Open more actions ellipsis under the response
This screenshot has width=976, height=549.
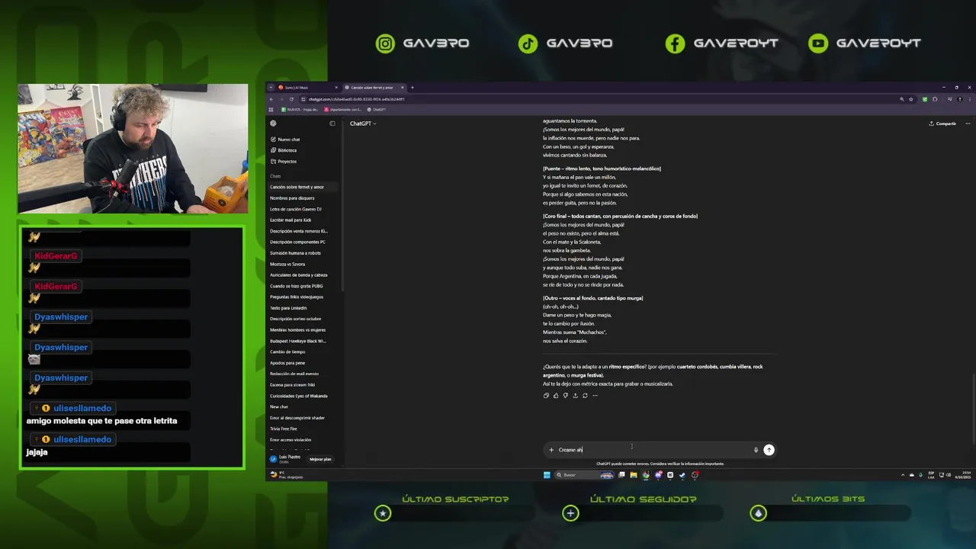pos(595,395)
